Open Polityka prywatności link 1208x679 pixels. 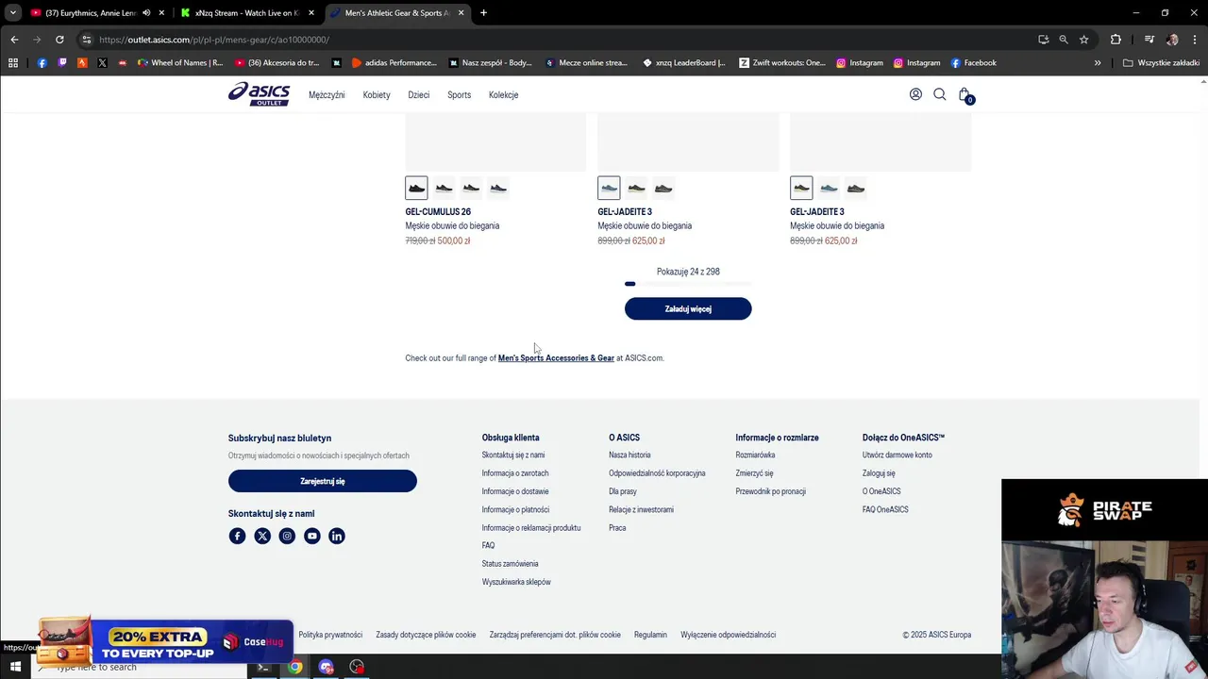point(330,635)
